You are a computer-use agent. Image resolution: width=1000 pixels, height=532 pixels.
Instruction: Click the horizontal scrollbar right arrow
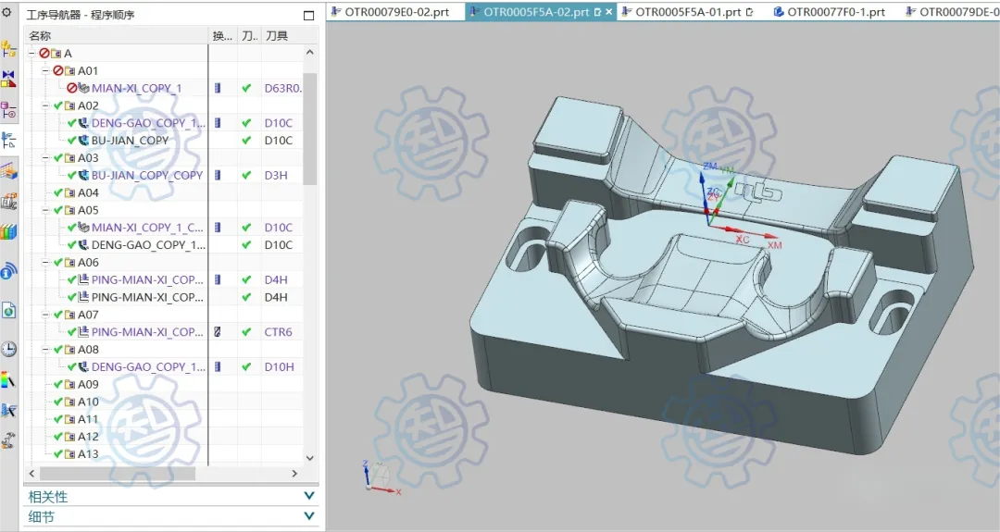(x=294, y=474)
